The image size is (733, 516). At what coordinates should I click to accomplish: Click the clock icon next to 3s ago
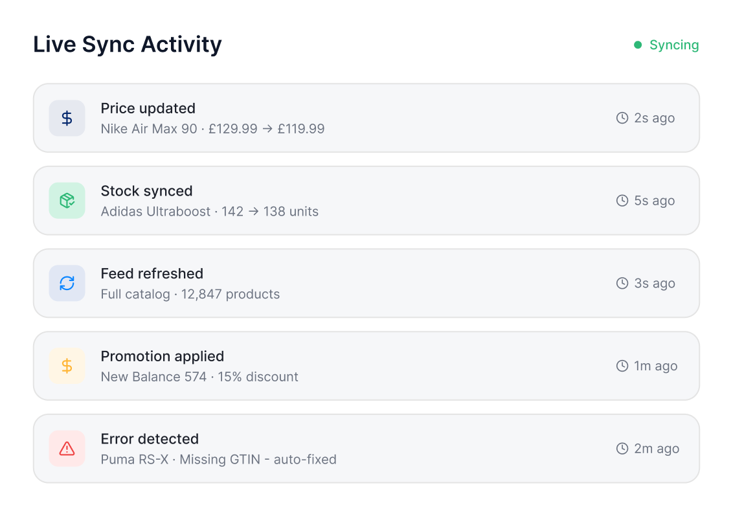tap(622, 283)
